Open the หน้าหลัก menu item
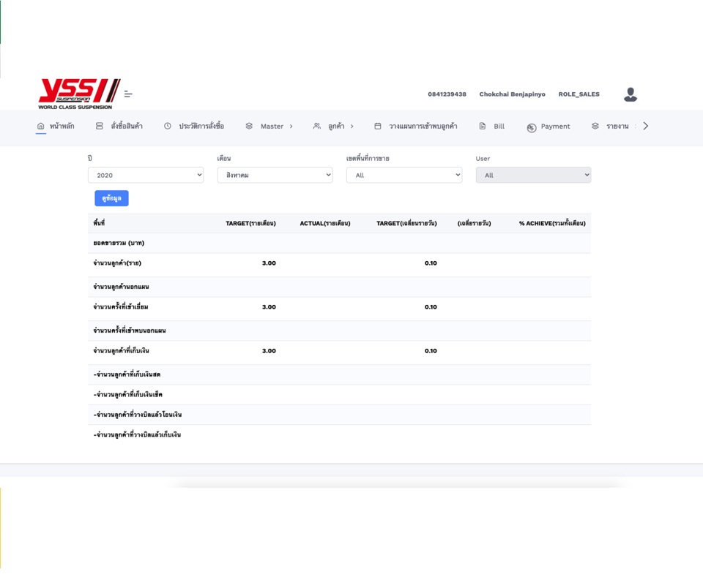This screenshot has height=585, width=703. (x=62, y=127)
